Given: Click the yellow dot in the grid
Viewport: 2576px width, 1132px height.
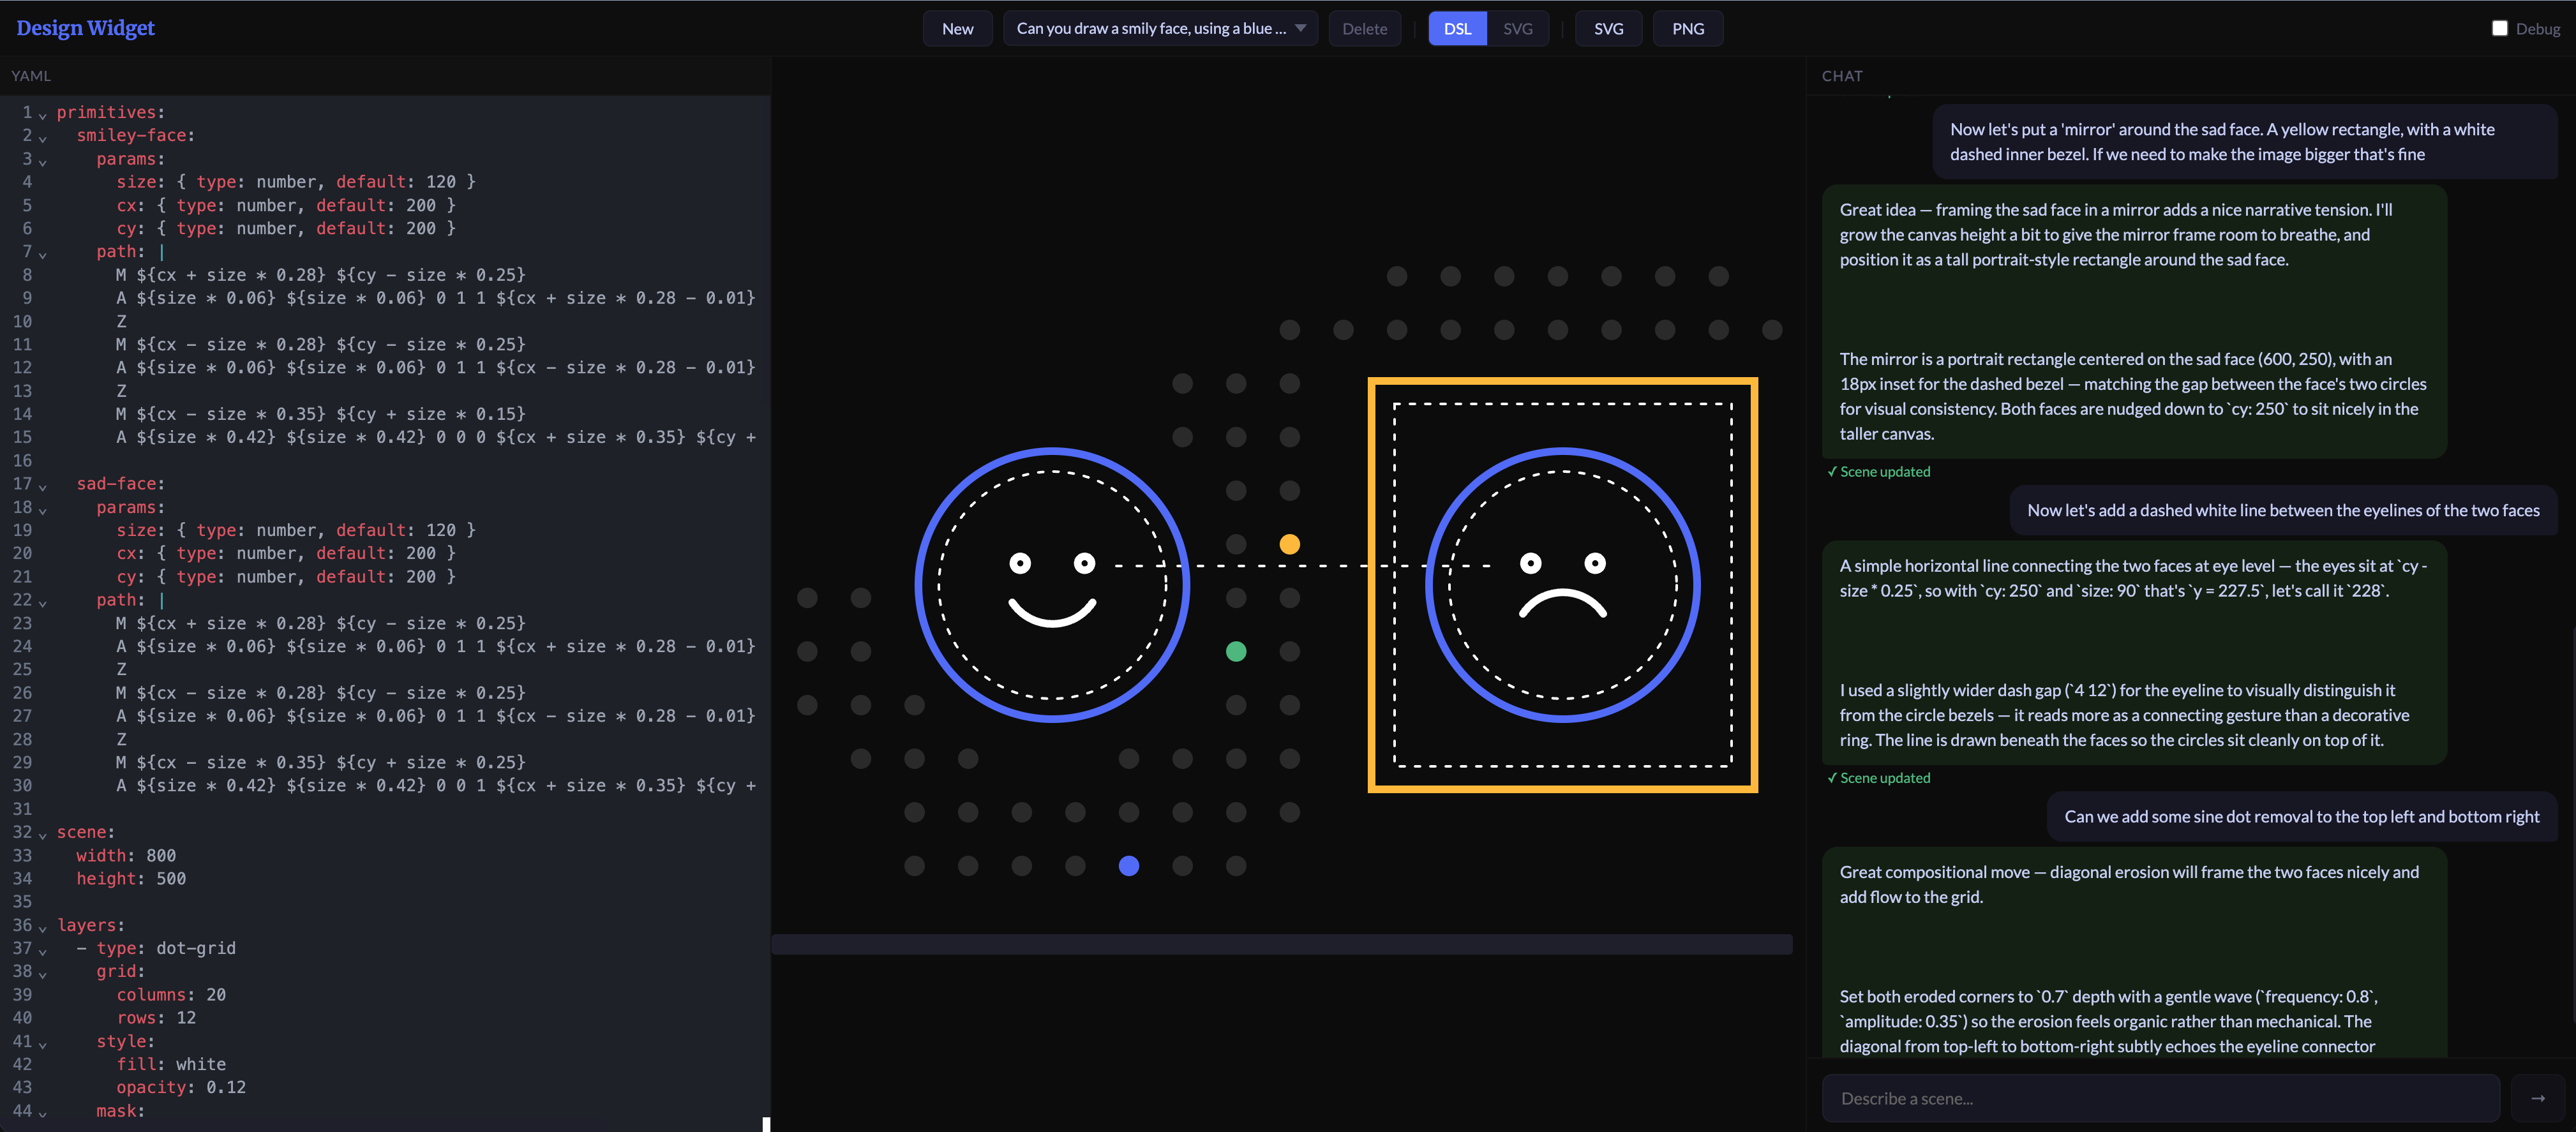Looking at the screenshot, I should point(1289,544).
